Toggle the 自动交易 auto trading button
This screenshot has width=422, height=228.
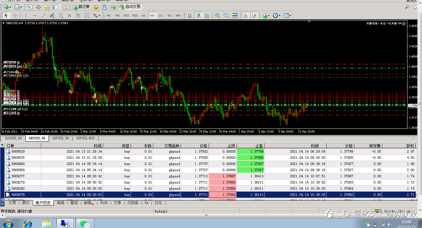point(130,7)
